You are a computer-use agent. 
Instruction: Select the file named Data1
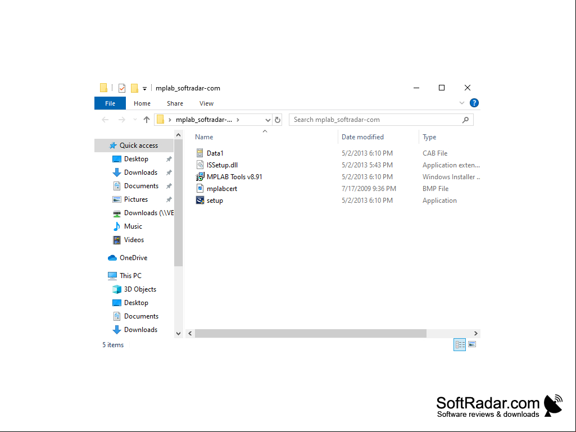coord(215,153)
